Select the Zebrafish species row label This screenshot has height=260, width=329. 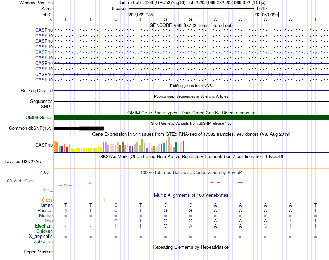(43, 241)
